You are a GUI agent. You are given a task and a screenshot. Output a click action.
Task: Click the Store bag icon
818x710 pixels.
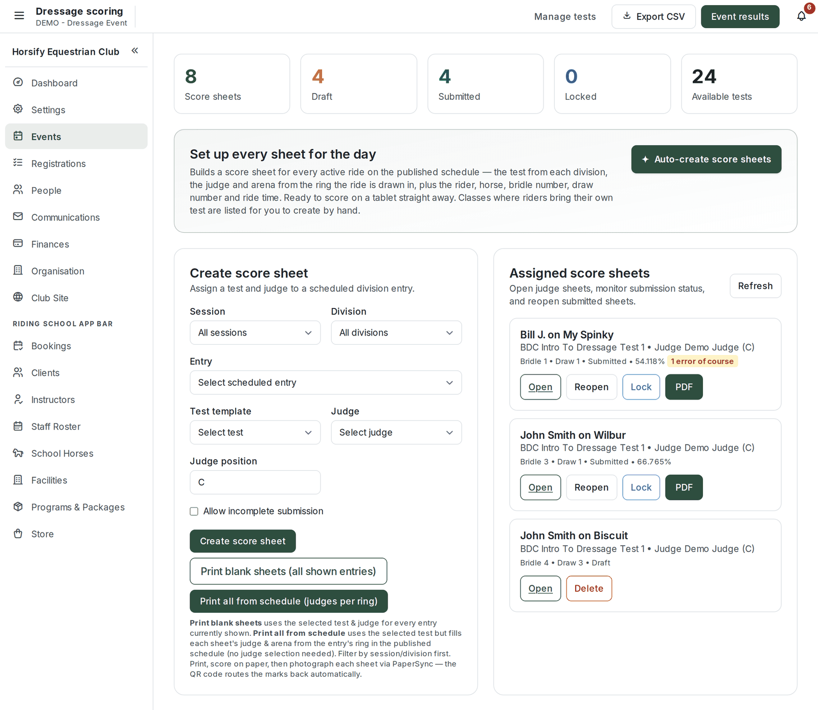click(18, 534)
